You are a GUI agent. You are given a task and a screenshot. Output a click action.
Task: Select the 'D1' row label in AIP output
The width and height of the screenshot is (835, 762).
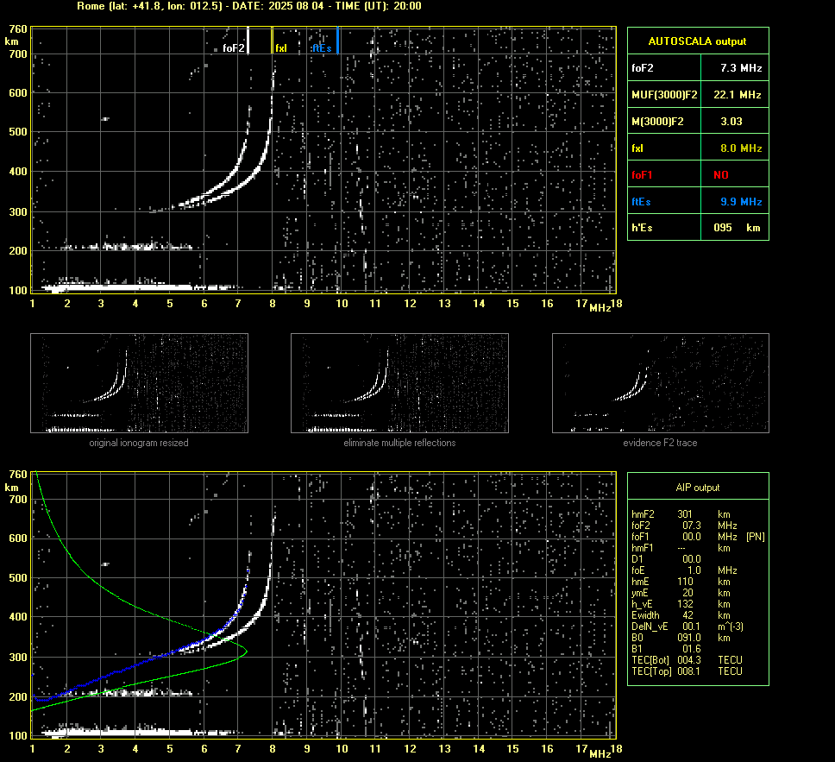click(637, 559)
